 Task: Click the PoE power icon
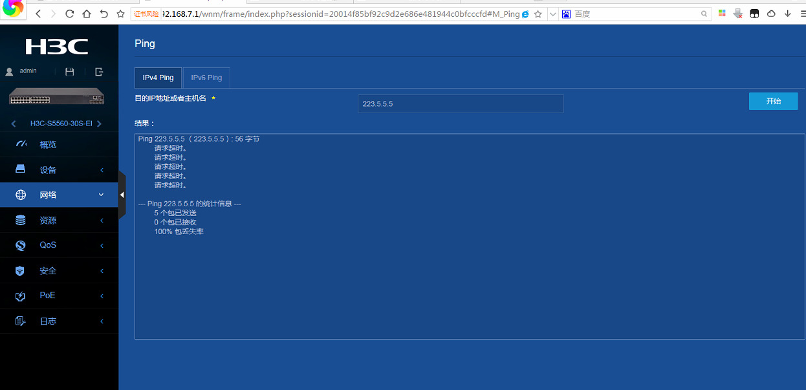(20, 296)
